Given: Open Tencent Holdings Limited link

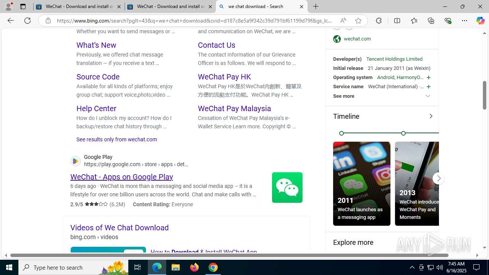Looking at the screenshot, I should point(394,59).
